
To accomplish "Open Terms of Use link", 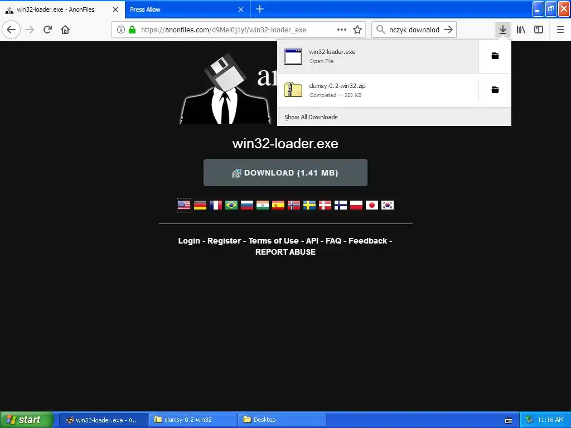I will tap(273, 241).
